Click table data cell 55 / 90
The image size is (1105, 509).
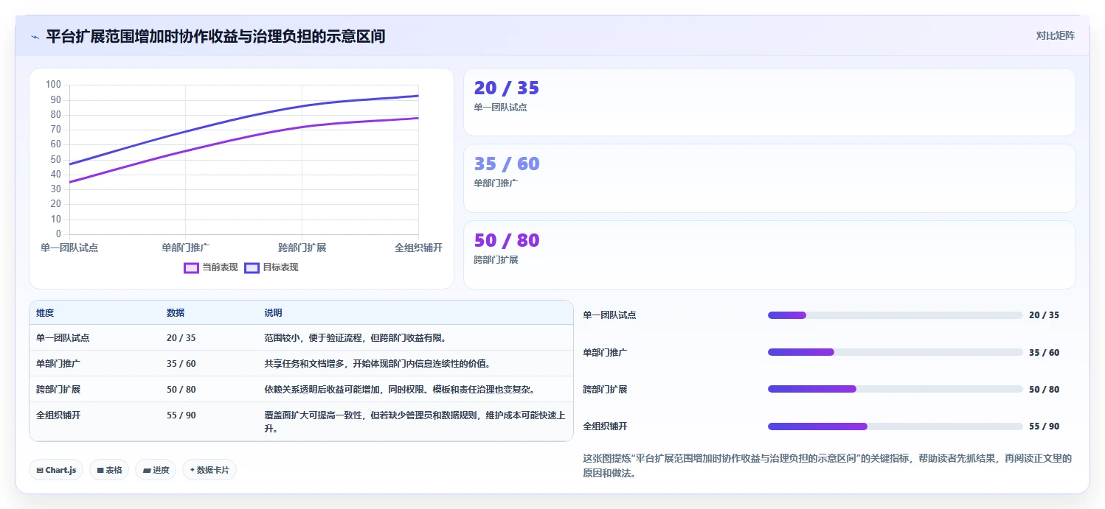pos(181,415)
